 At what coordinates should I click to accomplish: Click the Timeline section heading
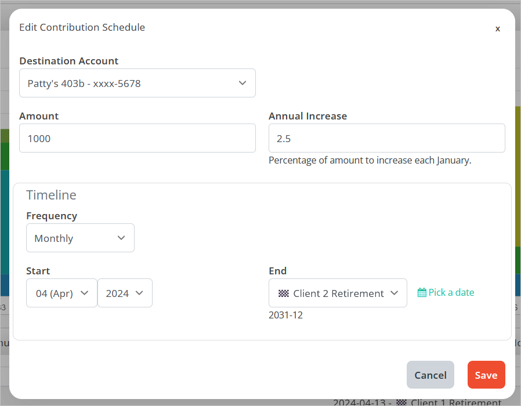[x=51, y=195]
